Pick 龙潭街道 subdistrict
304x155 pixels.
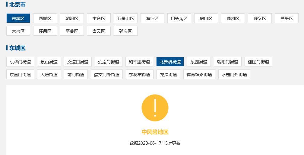click(169, 74)
